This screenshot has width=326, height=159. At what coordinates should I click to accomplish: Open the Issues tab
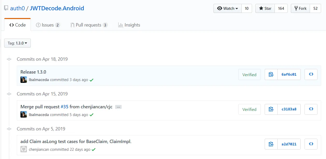coord(48,25)
